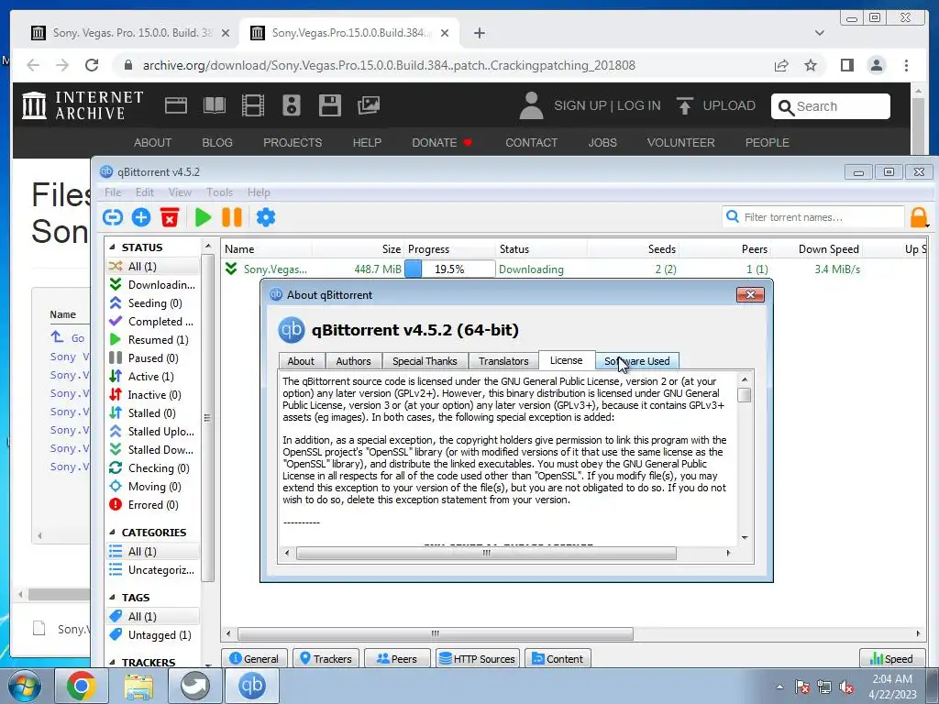This screenshot has width=939, height=704.
Task: Bookmark this page with star icon
Action: point(811,65)
